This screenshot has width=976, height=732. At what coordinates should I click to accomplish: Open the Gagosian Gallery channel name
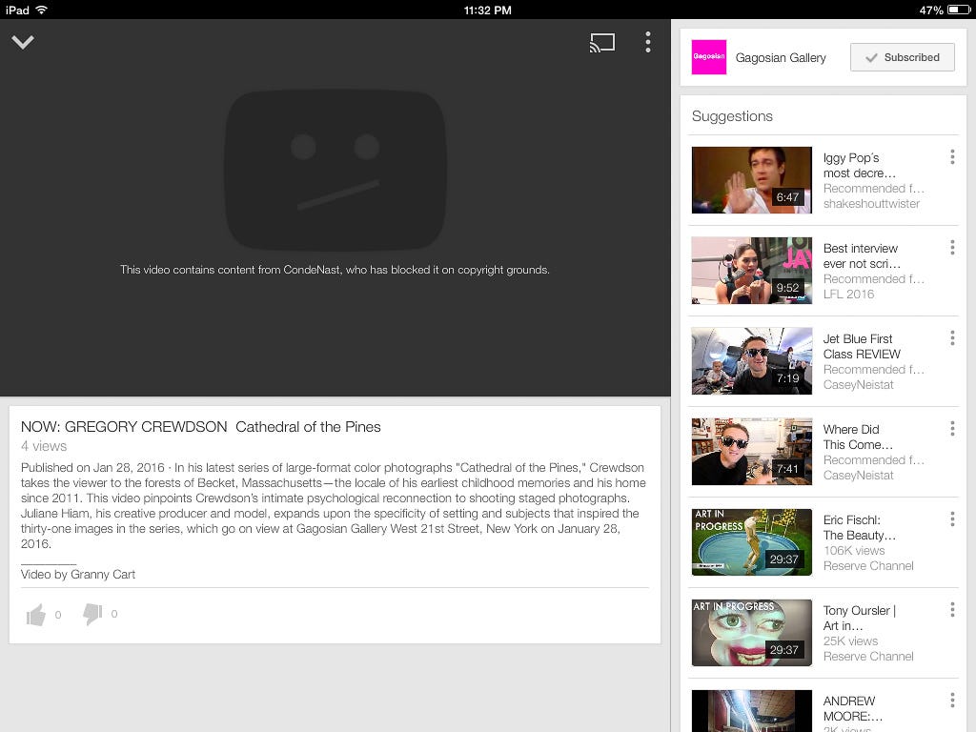(x=781, y=58)
